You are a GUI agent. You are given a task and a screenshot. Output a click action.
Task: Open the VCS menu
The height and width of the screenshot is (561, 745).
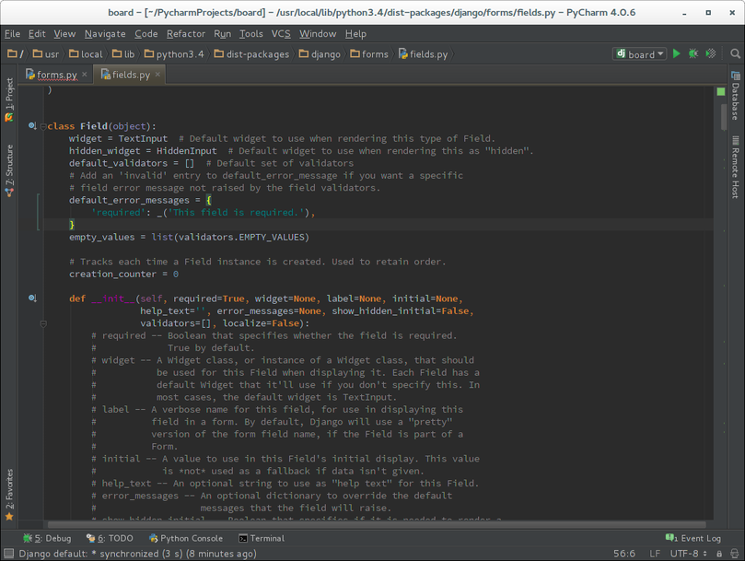[x=281, y=34]
